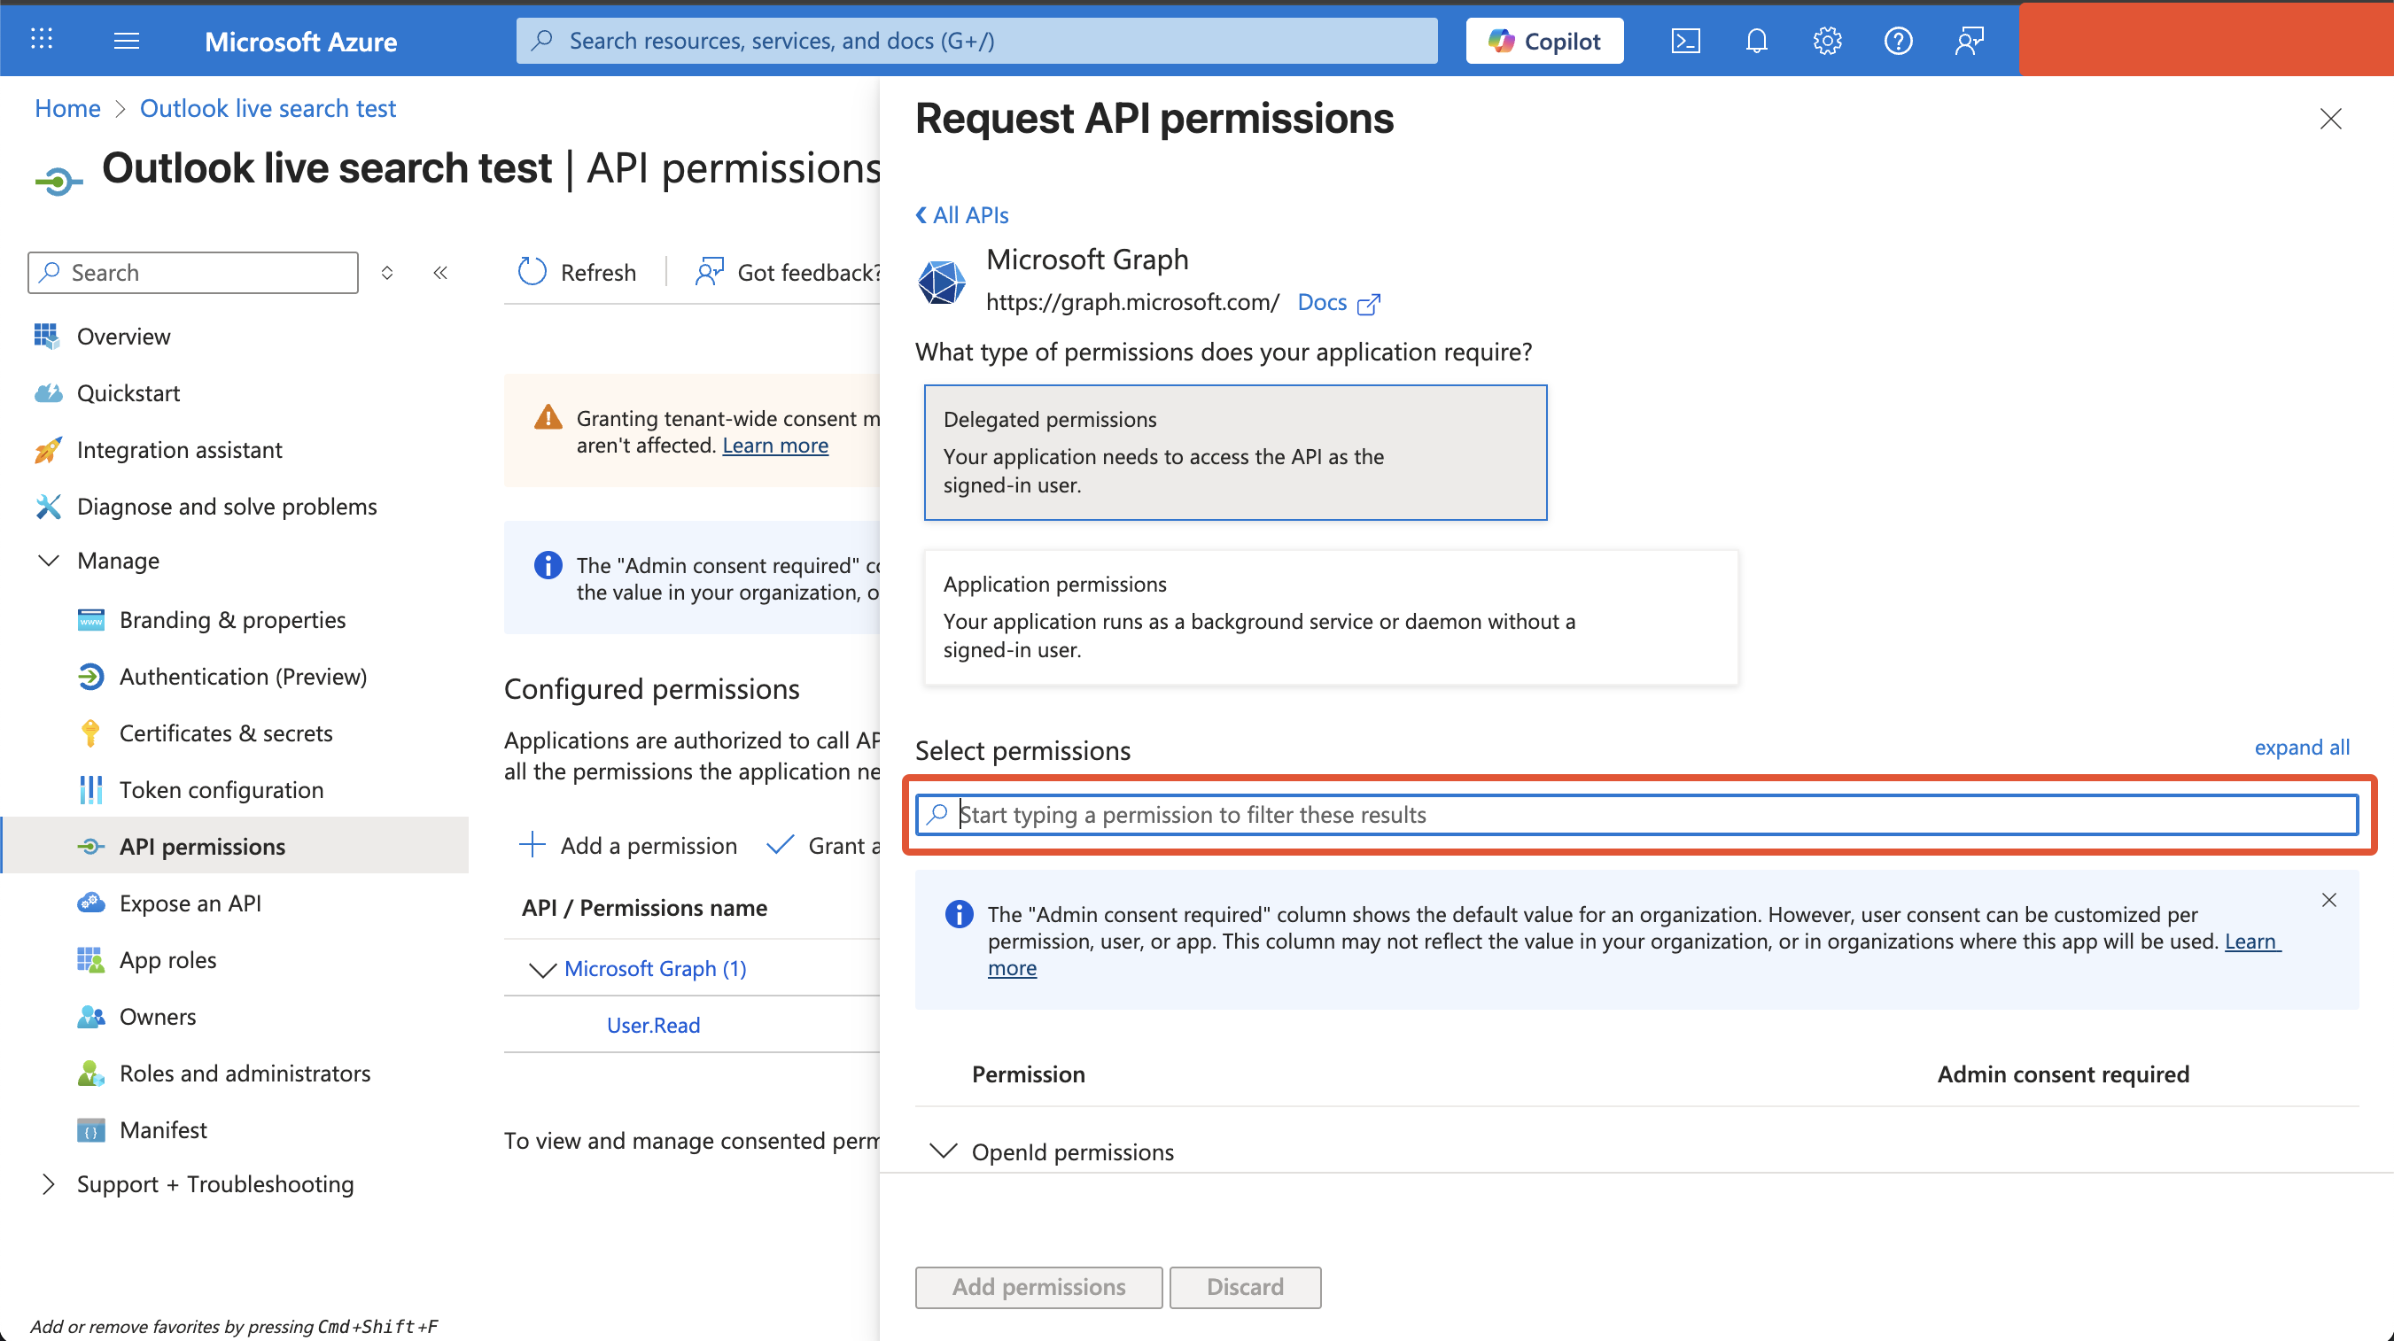Open the top-bar feedback icon
Viewport: 2394px width, 1341px height.
coord(1969,41)
